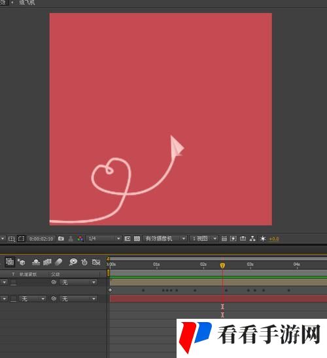The height and width of the screenshot is (358, 327).
Task: Open the second layer's blend mode dropdown arrow
Action: pos(4,299)
